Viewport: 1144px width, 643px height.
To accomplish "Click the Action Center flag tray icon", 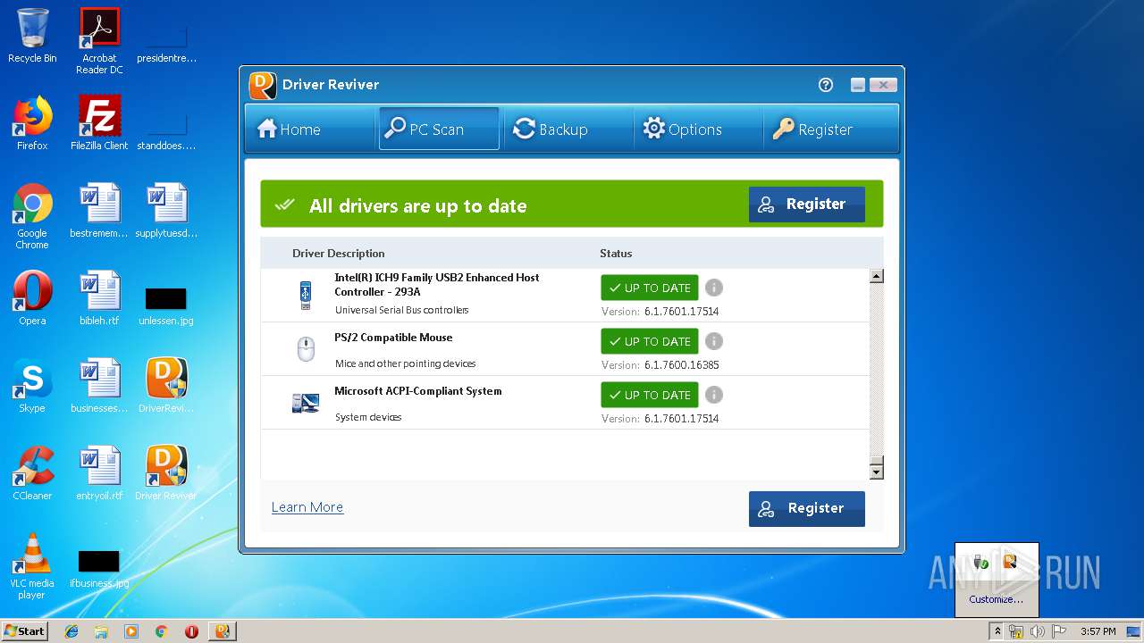I will [1058, 631].
